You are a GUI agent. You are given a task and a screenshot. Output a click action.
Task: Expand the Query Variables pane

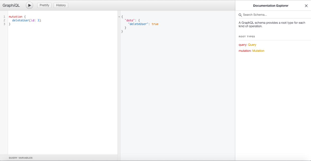pos(59,158)
